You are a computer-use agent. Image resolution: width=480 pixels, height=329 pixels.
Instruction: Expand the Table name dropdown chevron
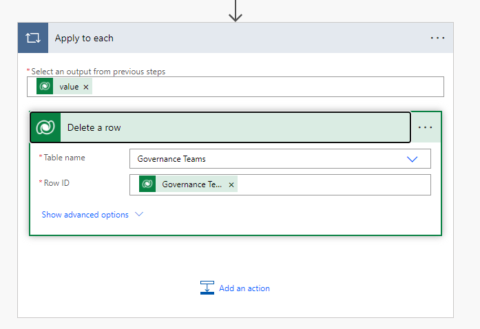(413, 159)
